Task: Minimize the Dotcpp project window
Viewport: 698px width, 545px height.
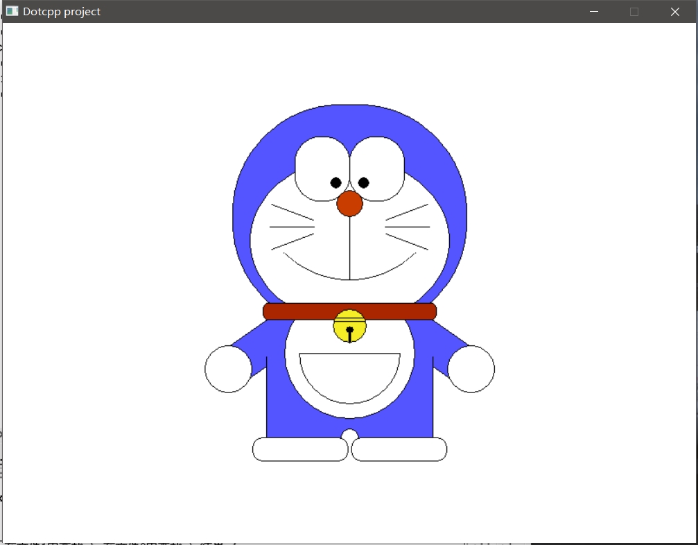Action: (593, 11)
